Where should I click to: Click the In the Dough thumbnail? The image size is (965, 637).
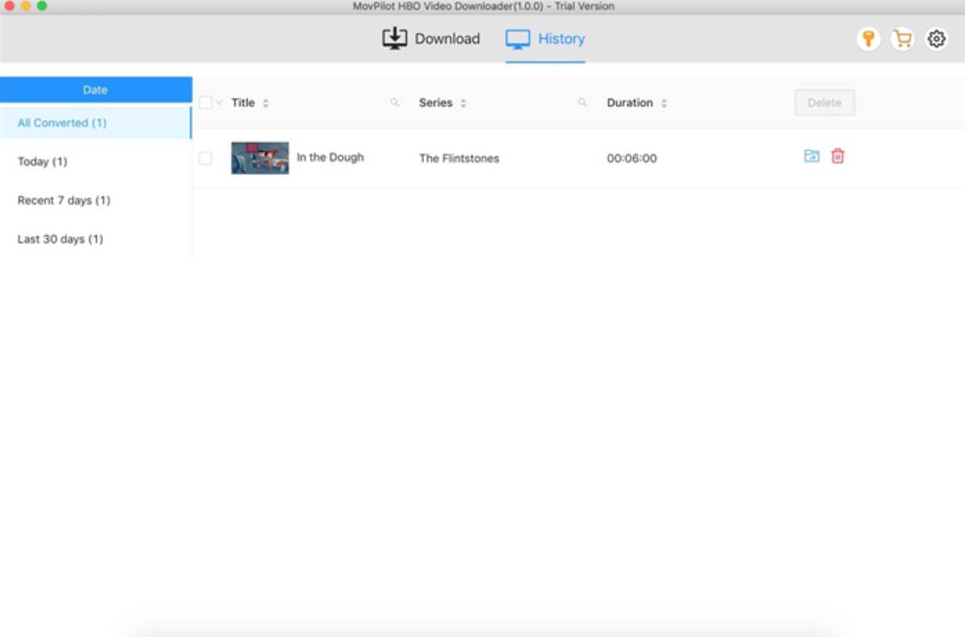click(260, 158)
